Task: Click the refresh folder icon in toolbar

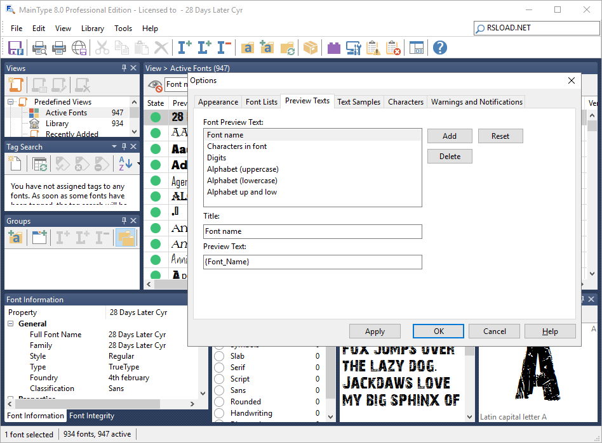Action: (x=287, y=48)
